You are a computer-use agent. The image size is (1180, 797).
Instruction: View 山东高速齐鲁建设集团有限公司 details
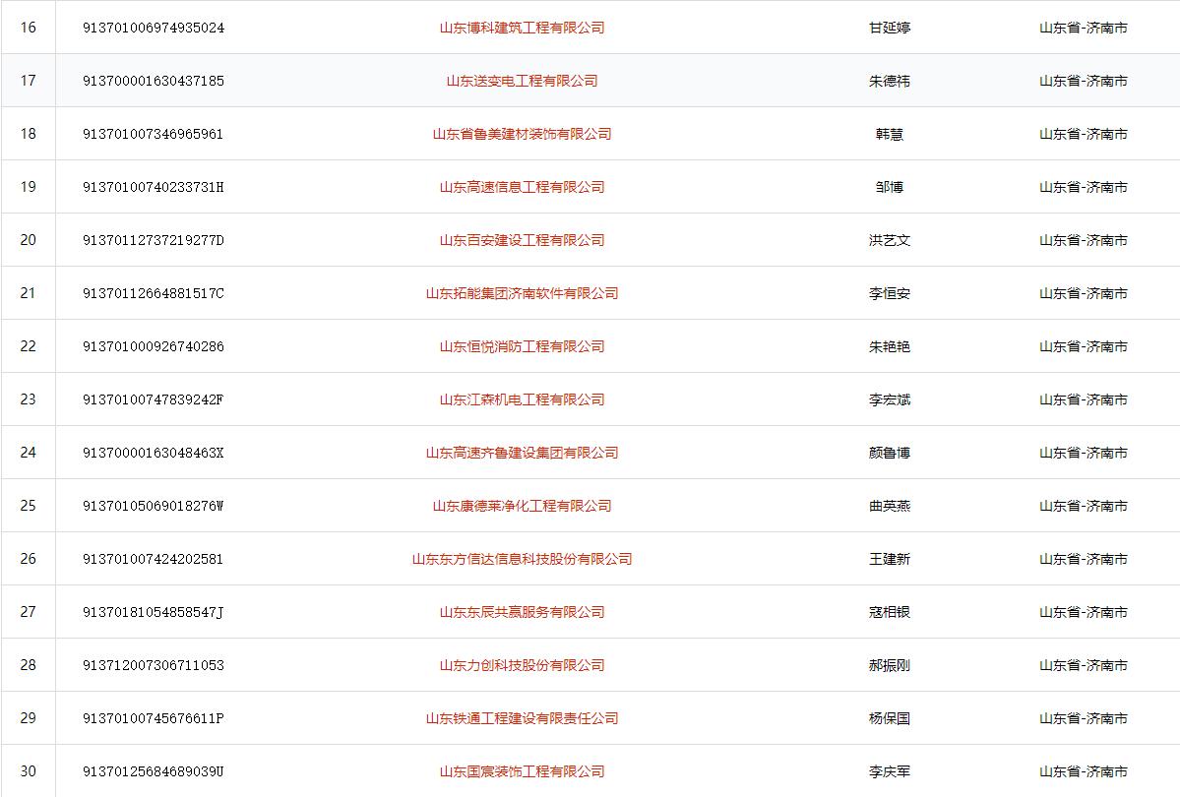pyautogui.click(x=522, y=453)
